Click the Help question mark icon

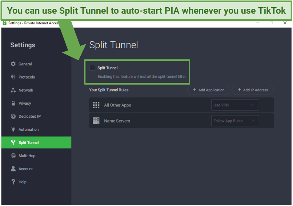click(13, 182)
